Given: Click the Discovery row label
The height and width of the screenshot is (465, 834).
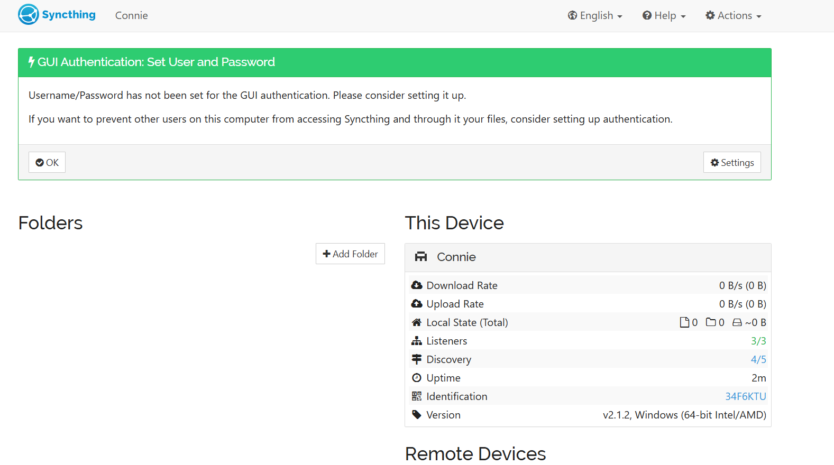Looking at the screenshot, I should [449, 359].
